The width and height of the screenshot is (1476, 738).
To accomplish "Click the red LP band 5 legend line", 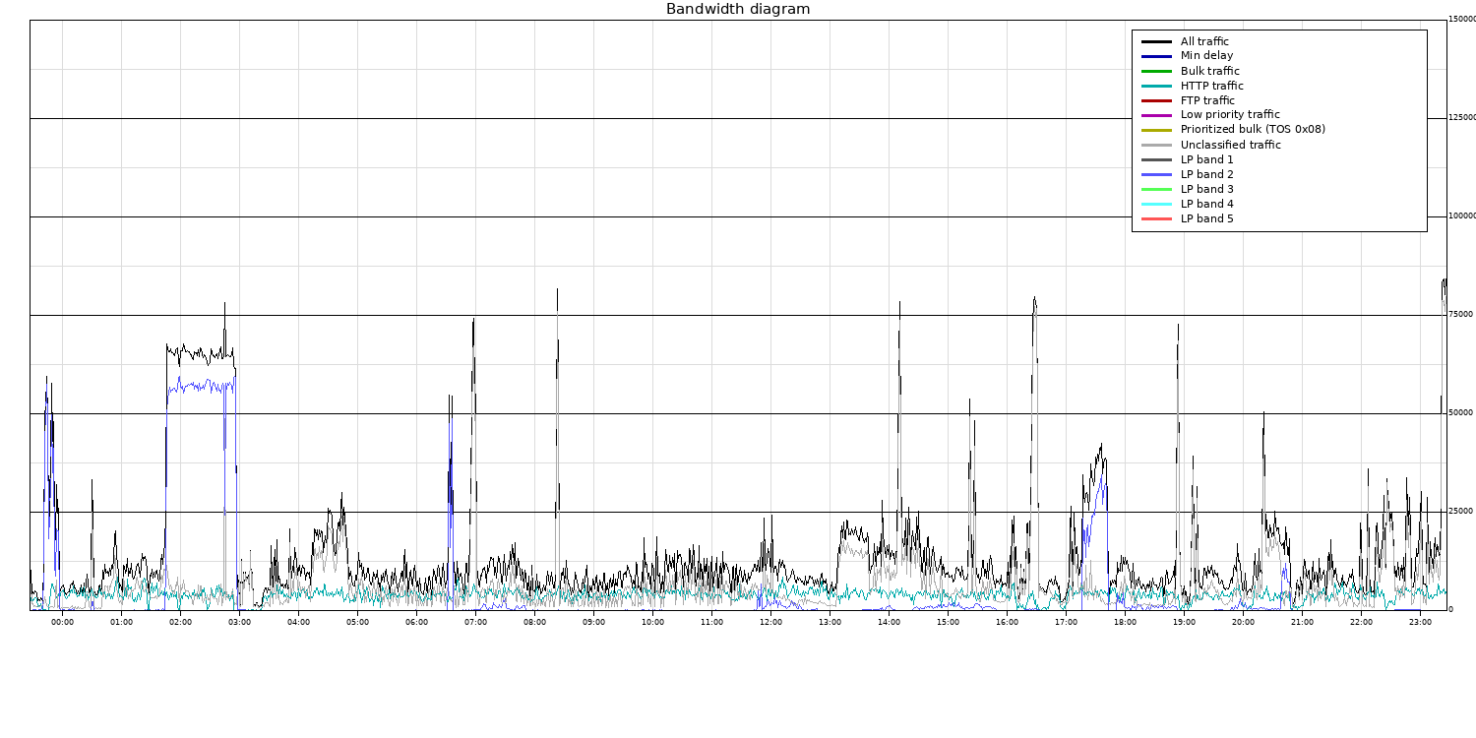I will 1156,218.
